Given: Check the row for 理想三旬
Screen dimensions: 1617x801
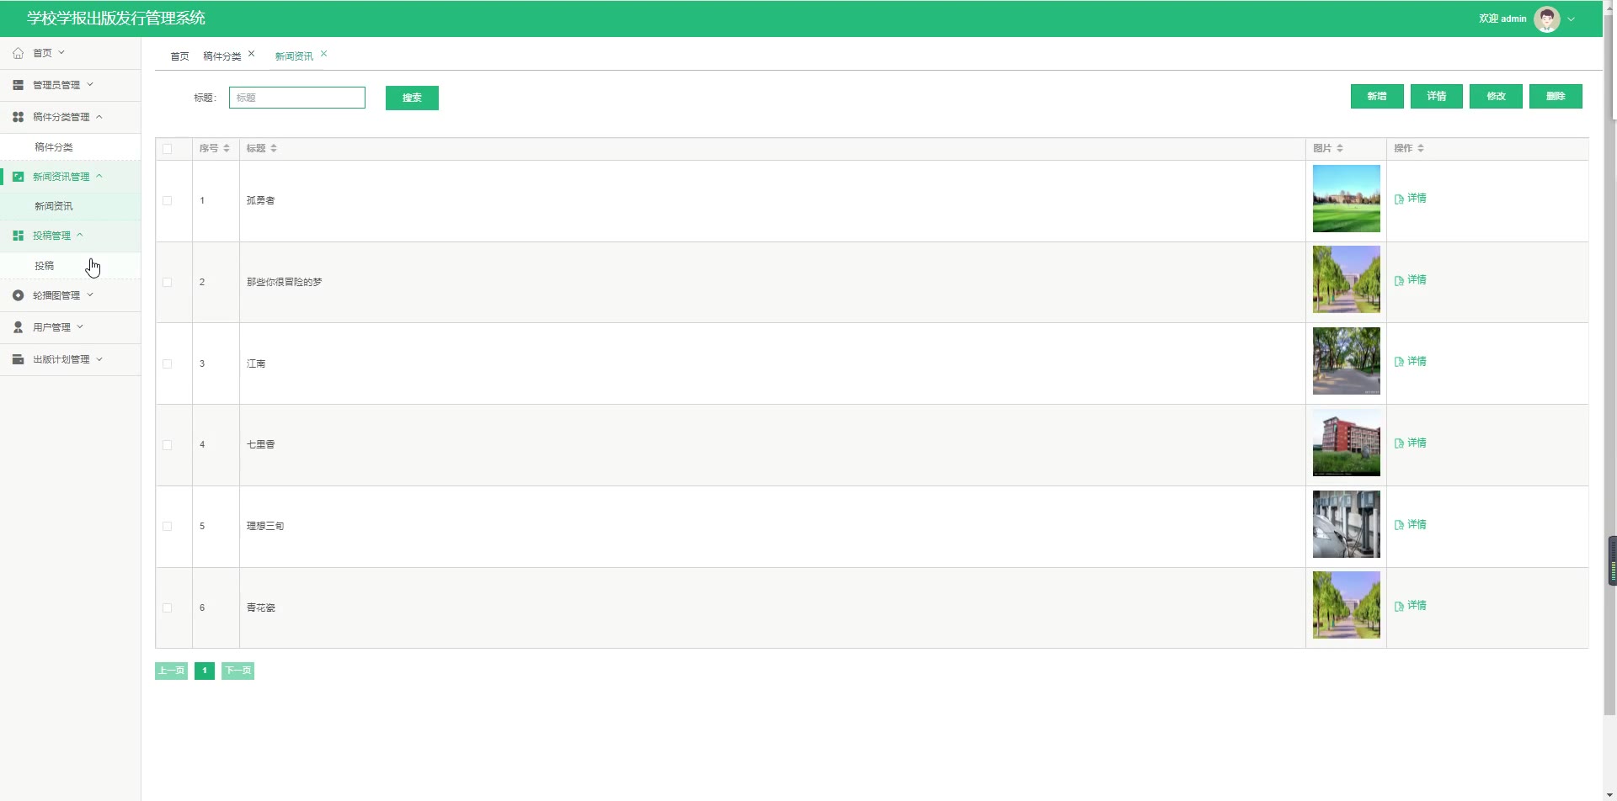Looking at the screenshot, I should click(167, 526).
